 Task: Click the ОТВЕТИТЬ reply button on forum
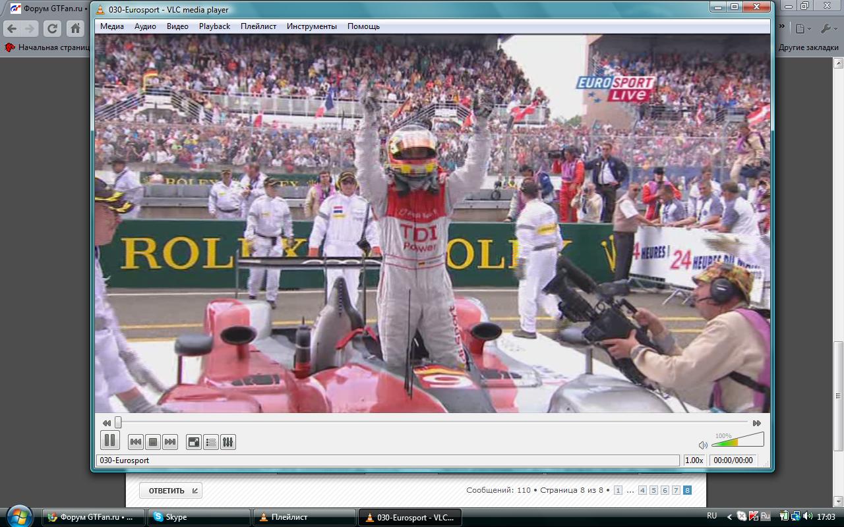tap(171, 491)
